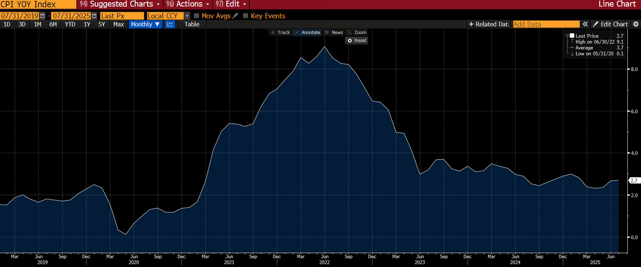Open the end date calendar picker

click(x=94, y=16)
